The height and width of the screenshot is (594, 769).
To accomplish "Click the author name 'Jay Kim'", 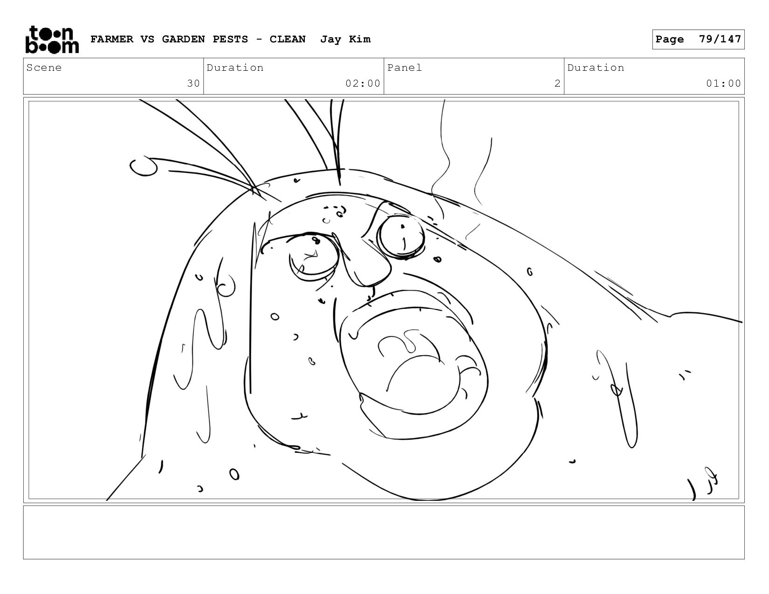I will [x=345, y=39].
